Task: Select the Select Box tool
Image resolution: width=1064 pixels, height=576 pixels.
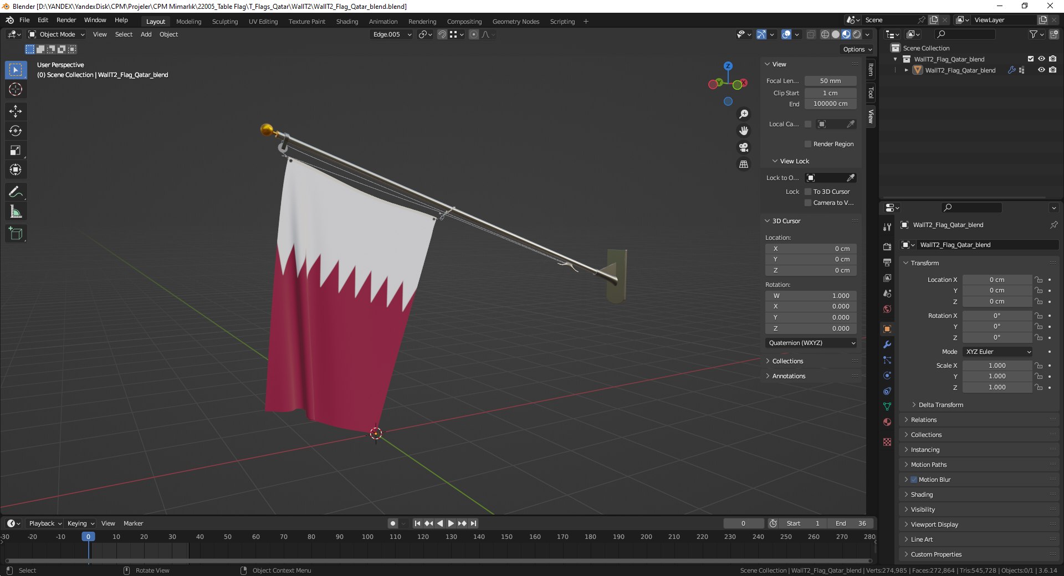Action: (16, 70)
